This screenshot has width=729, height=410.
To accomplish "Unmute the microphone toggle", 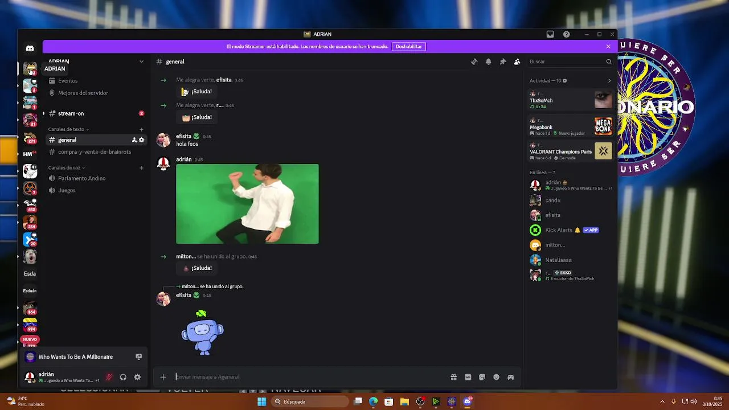I will pyautogui.click(x=108, y=377).
